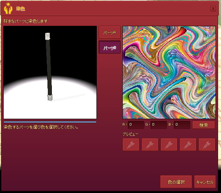The height and width of the screenshot is (193, 221).
Task: Click the second preview dye slot
Action: (x=150, y=145)
